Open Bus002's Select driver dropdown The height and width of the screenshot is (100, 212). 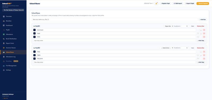[x=167, y=48]
